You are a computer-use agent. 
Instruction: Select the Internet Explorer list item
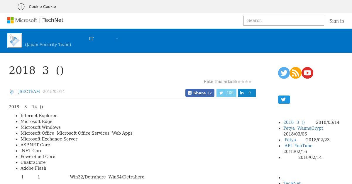point(39,116)
